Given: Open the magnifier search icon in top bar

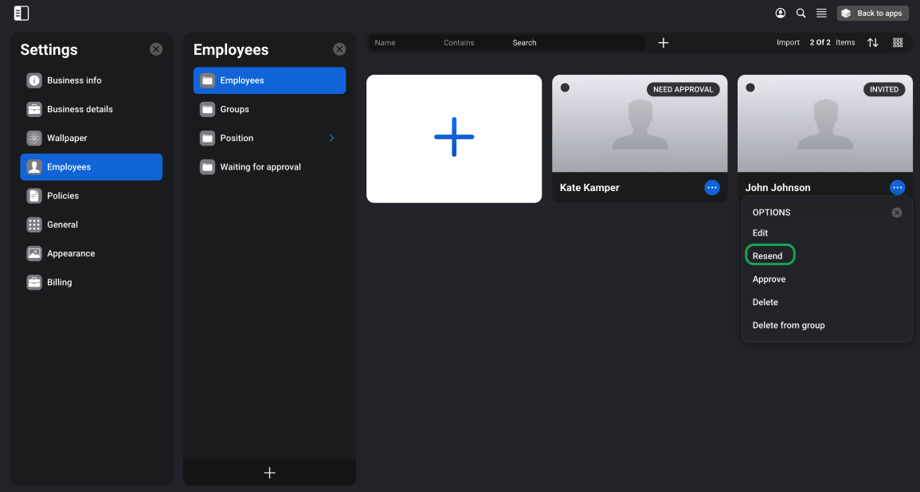Looking at the screenshot, I should pyautogui.click(x=801, y=13).
